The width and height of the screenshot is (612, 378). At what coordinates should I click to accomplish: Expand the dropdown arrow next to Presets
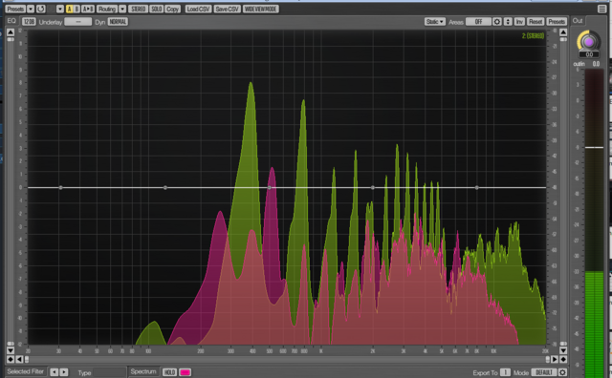coord(31,9)
